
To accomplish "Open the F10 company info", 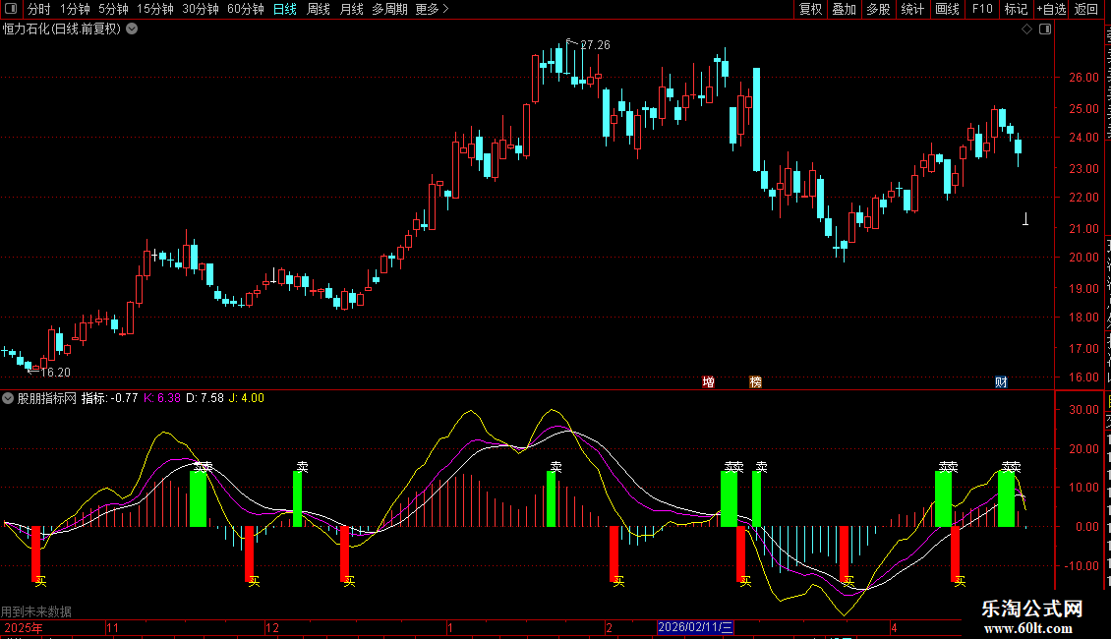I will 982,9.
